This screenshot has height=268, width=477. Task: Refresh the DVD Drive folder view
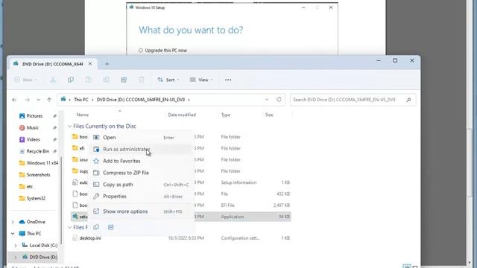279,100
